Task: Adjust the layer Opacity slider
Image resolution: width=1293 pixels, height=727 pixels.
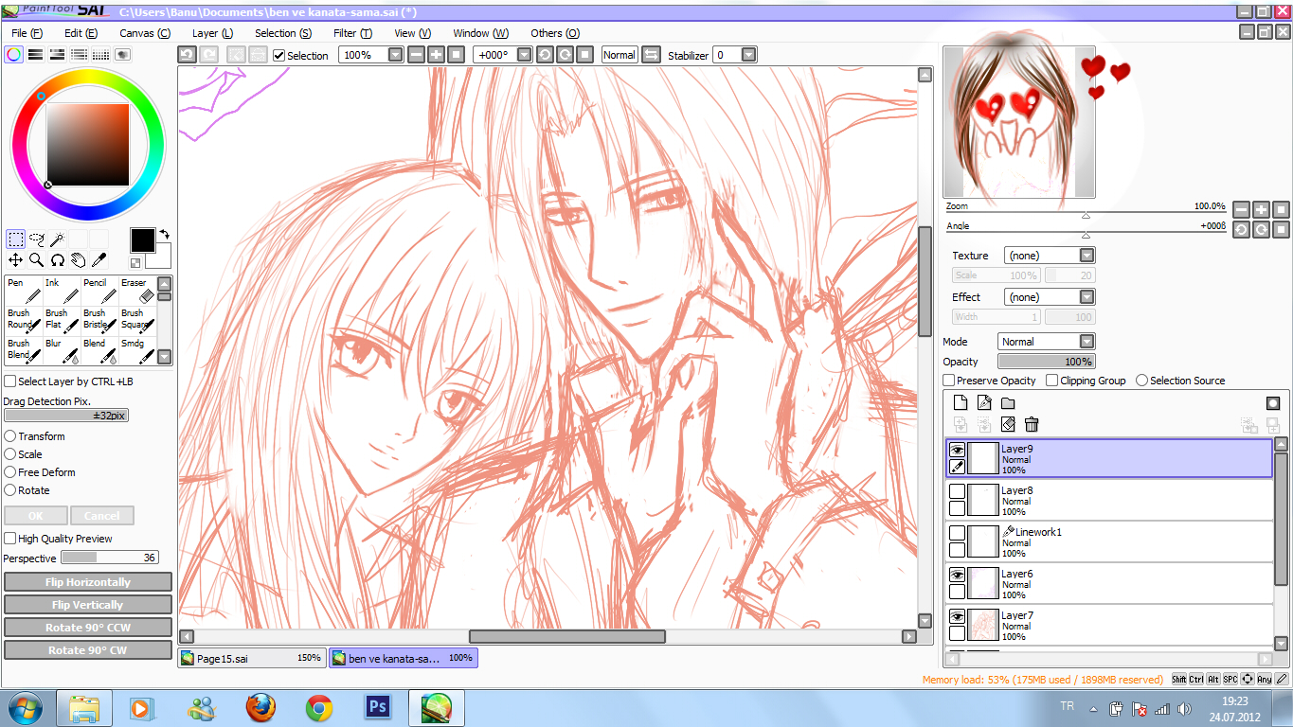Action: pyautogui.click(x=1047, y=362)
